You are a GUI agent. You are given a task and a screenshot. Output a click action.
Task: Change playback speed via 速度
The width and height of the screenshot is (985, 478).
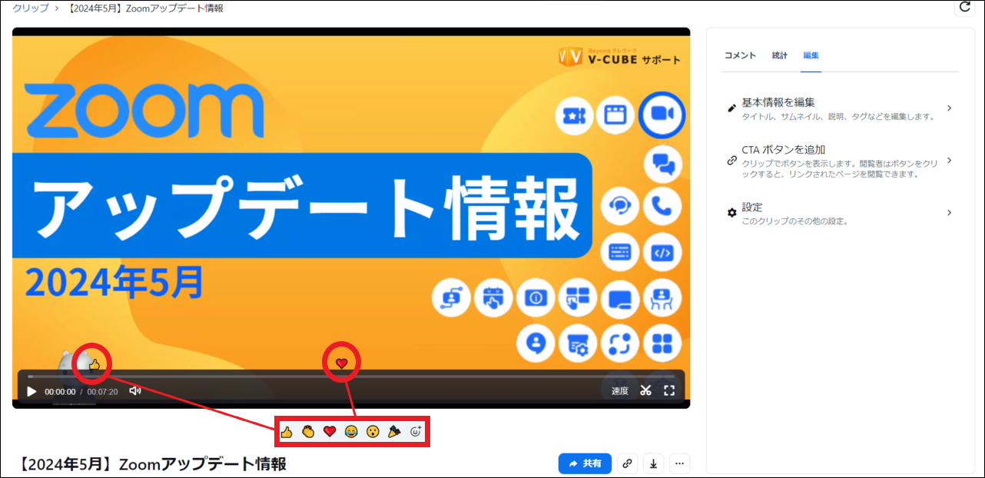[x=620, y=391]
